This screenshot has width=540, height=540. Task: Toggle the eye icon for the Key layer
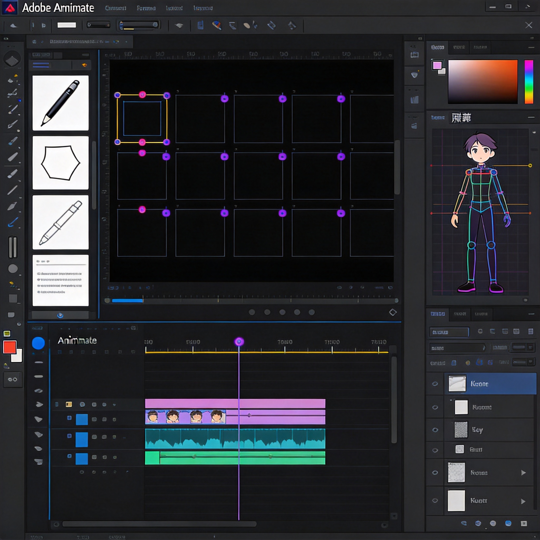coord(435,430)
